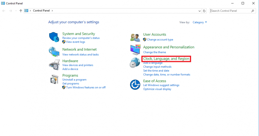The height and width of the screenshot is (136, 259).
Task: Minimize the Control Panel window
Action: (233, 3)
